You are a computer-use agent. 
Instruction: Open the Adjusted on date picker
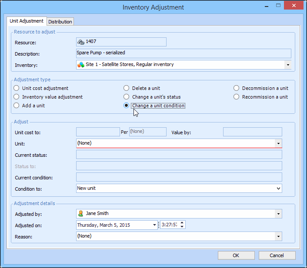[x=154, y=225]
